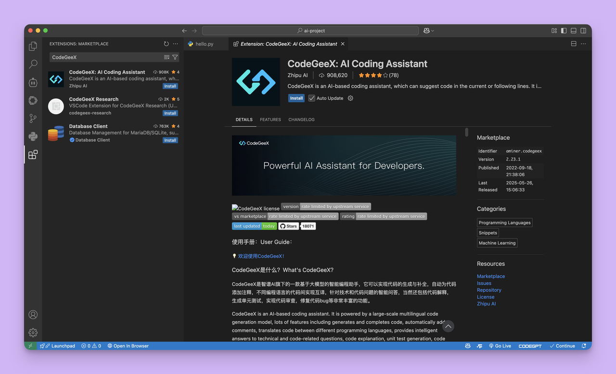Click the details page vertical scrollbar
The height and width of the screenshot is (374, 616).
click(x=466, y=132)
